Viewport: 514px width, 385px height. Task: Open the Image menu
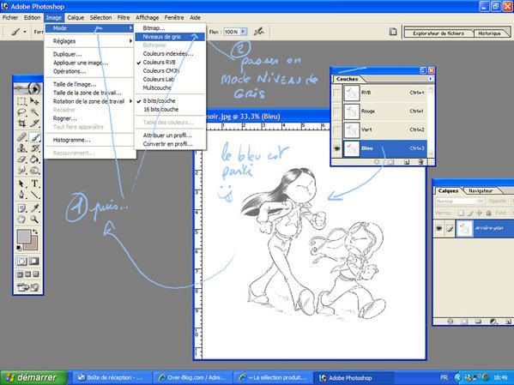pos(54,18)
